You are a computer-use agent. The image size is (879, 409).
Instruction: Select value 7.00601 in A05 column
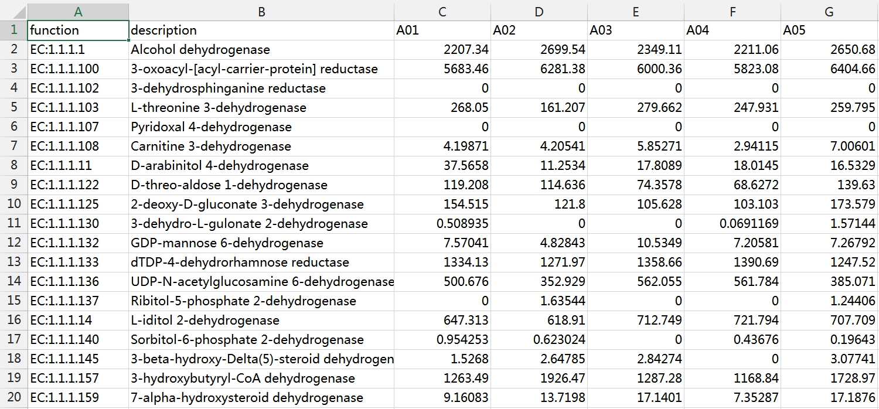pos(829,146)
